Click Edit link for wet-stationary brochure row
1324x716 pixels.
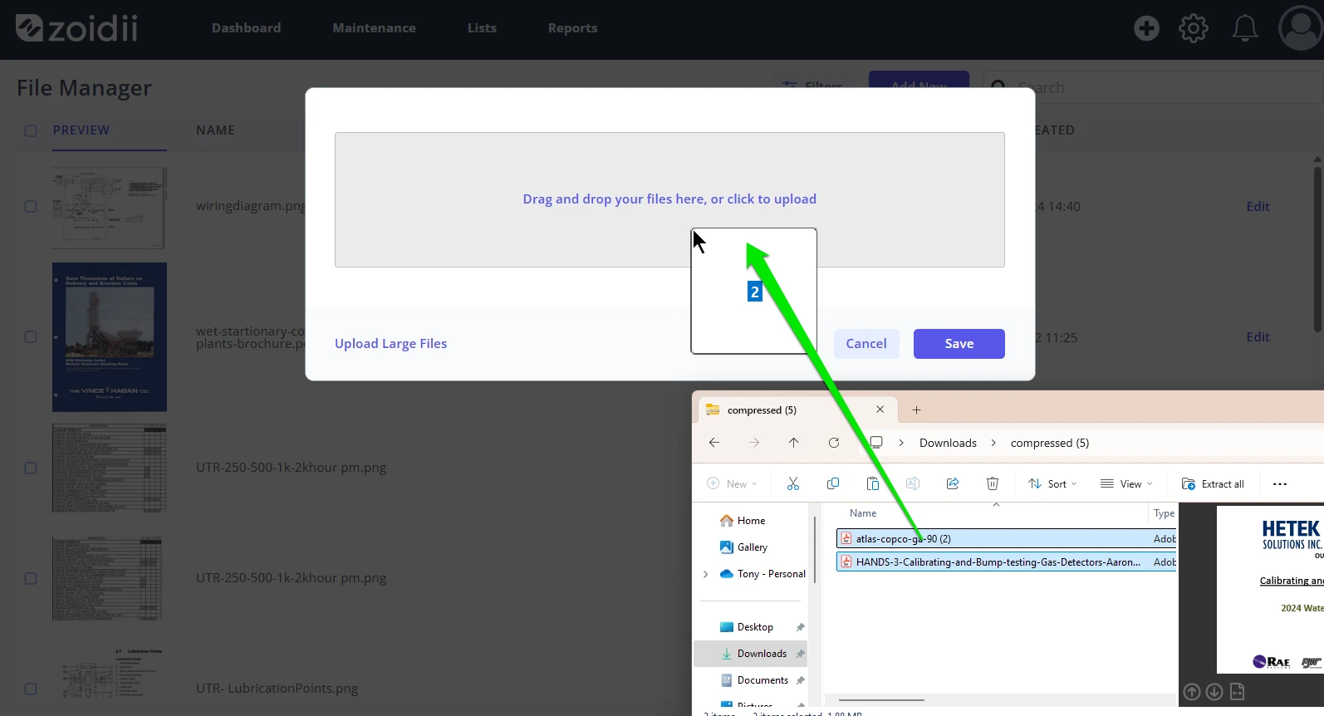(1258, 337)
